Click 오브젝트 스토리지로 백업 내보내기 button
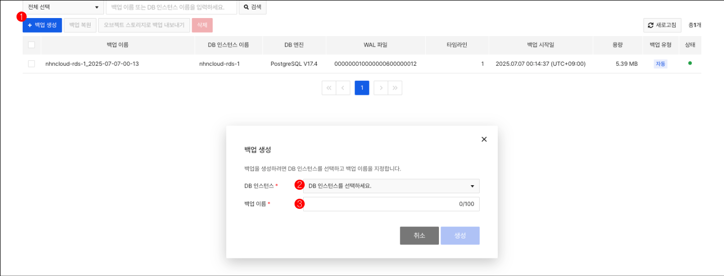This screenshot has width=724, height=276. click(144, 25)
